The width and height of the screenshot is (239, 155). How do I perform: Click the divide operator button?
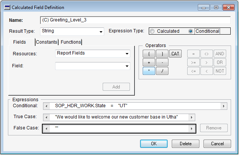[162, 71]
